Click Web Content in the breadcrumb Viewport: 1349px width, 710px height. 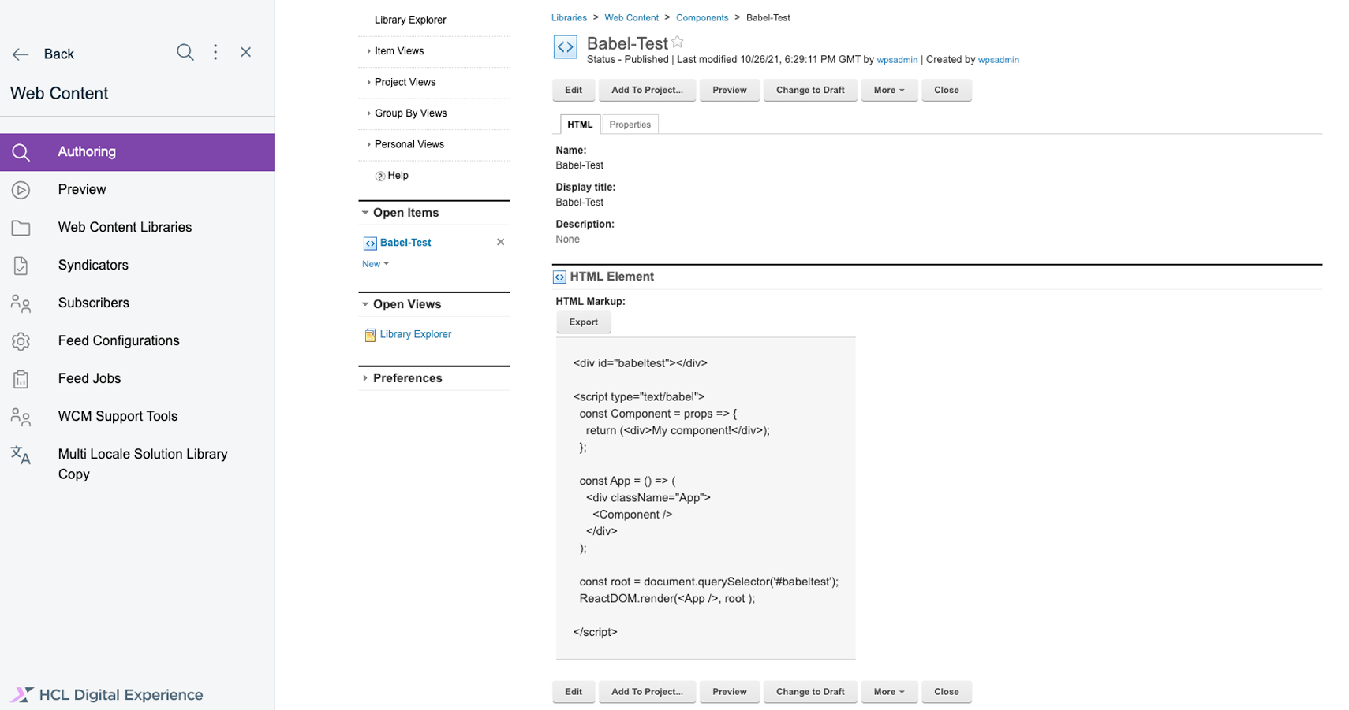click(x=631, y=18)
